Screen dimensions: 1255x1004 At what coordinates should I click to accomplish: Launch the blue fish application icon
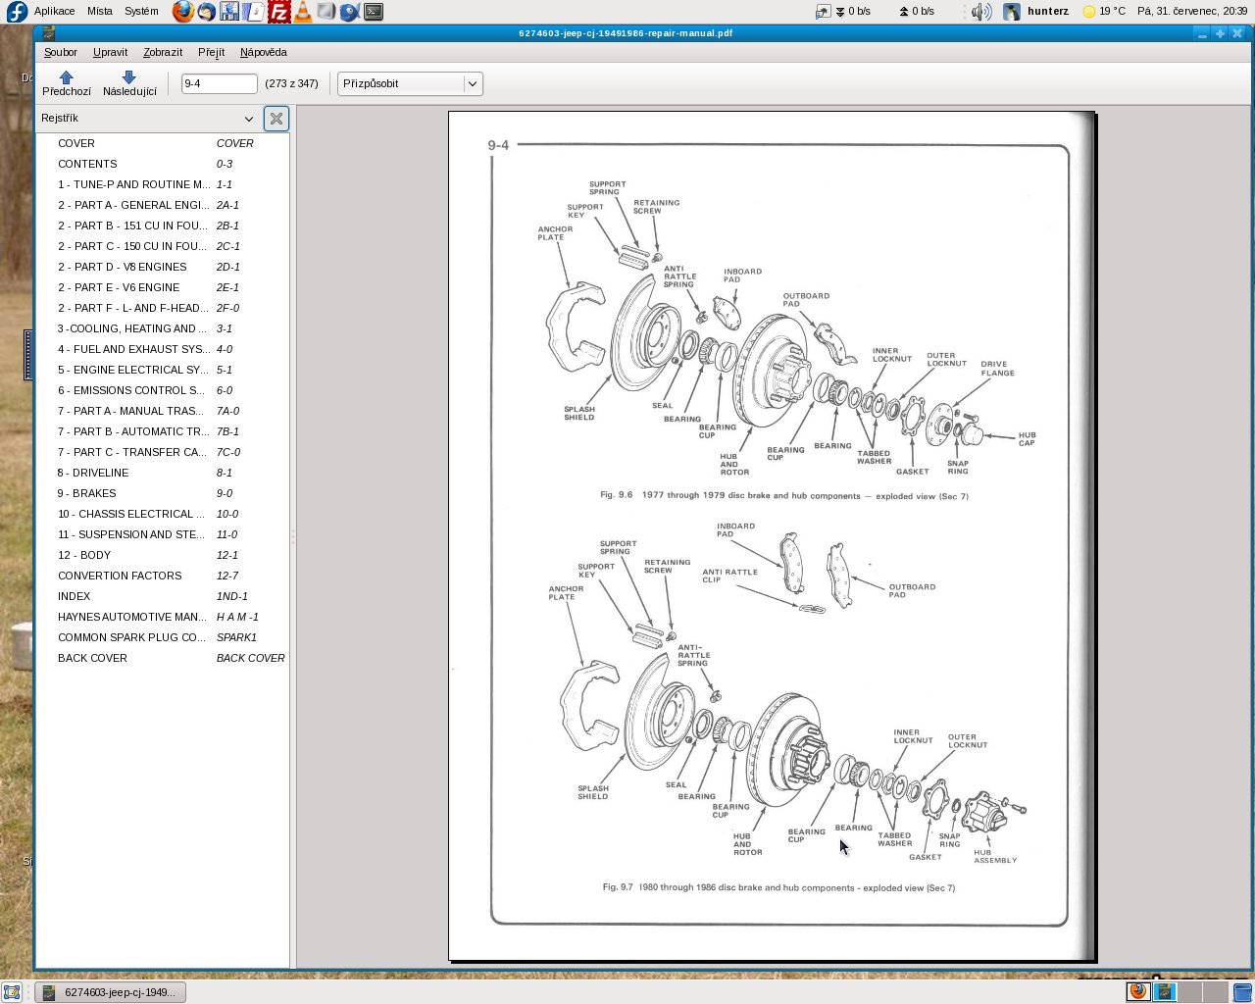point(349,12)
